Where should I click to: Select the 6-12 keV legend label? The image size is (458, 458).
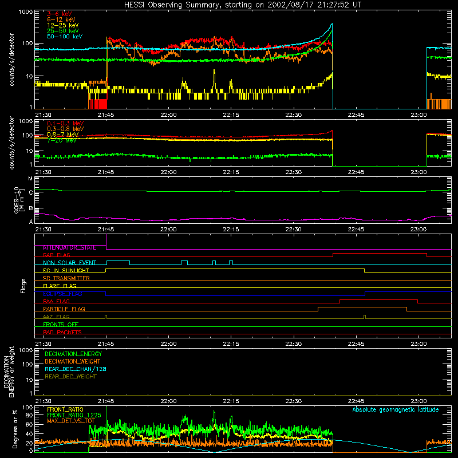coord(61,19)
